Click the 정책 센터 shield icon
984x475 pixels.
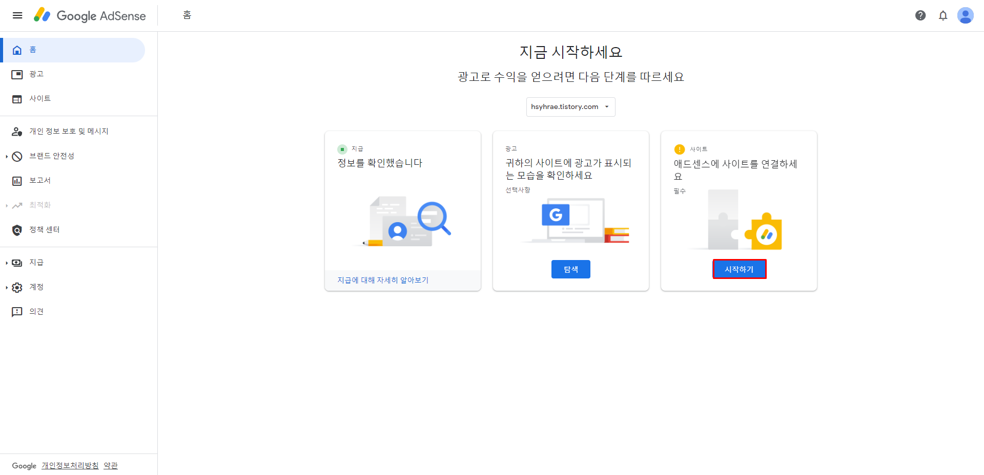(x=17, y=230)
